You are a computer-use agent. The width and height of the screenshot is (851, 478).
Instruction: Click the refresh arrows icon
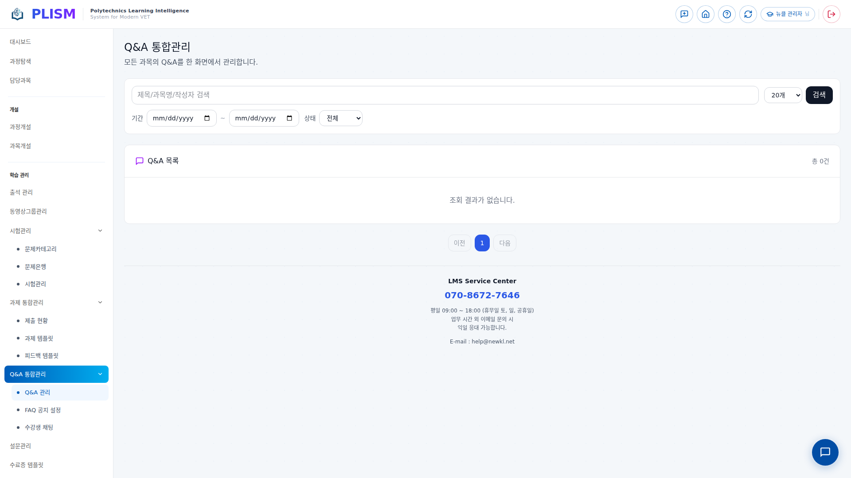tap(748, 14)
